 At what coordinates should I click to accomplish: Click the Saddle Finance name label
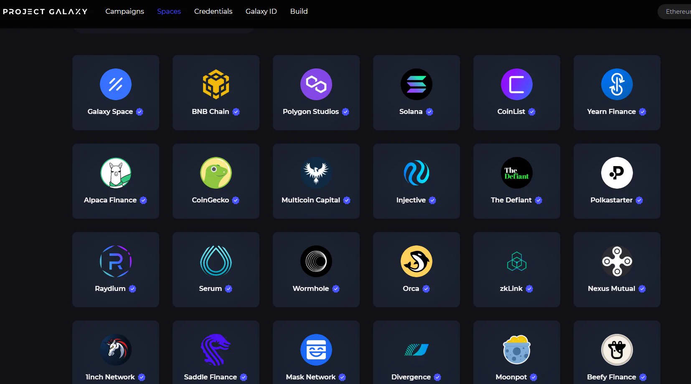coord(210,377)
